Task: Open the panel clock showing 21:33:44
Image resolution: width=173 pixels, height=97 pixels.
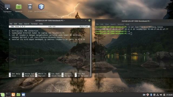Action: pos(169,95)
